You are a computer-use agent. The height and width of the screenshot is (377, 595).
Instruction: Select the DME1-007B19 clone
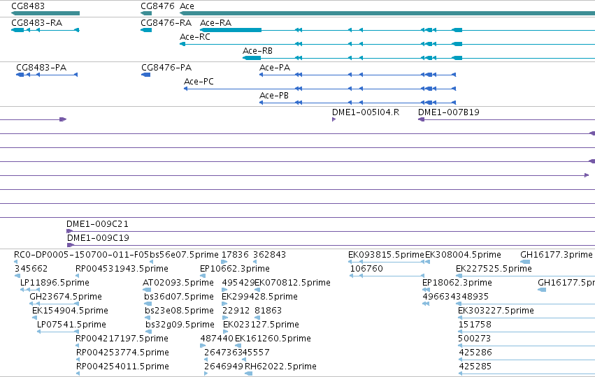coord(506,119)
